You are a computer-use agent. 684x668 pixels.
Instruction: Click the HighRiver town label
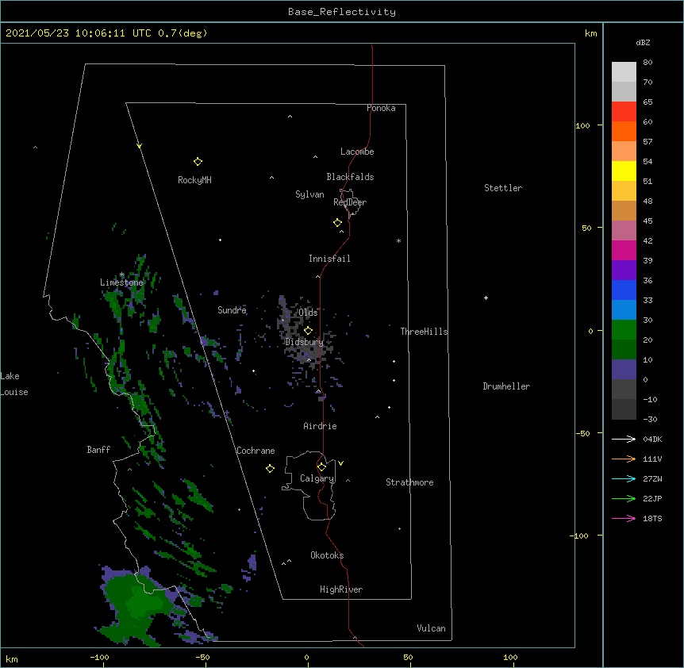pos(341,589)
